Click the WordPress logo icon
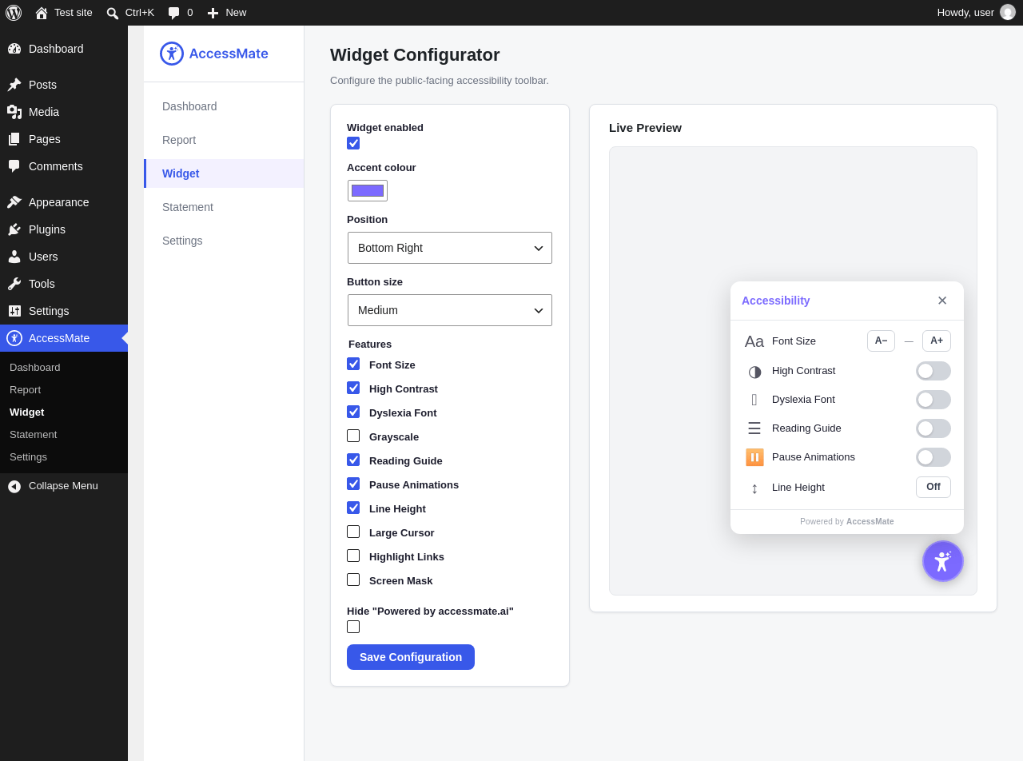1023x761 pixels. pos(14,13)
